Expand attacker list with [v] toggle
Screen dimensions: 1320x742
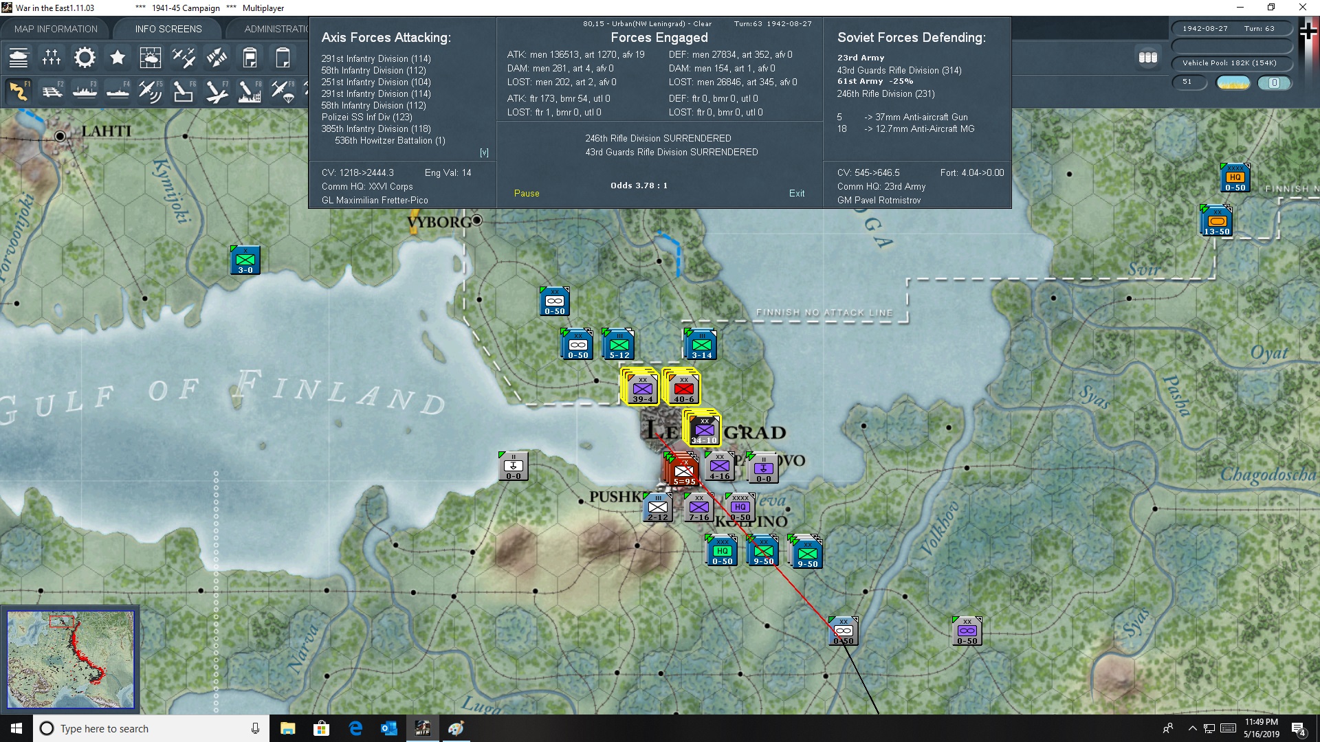pos(484,153)
